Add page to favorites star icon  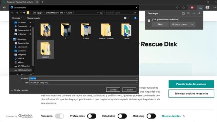pyautogui.click(x=183, y=7)
